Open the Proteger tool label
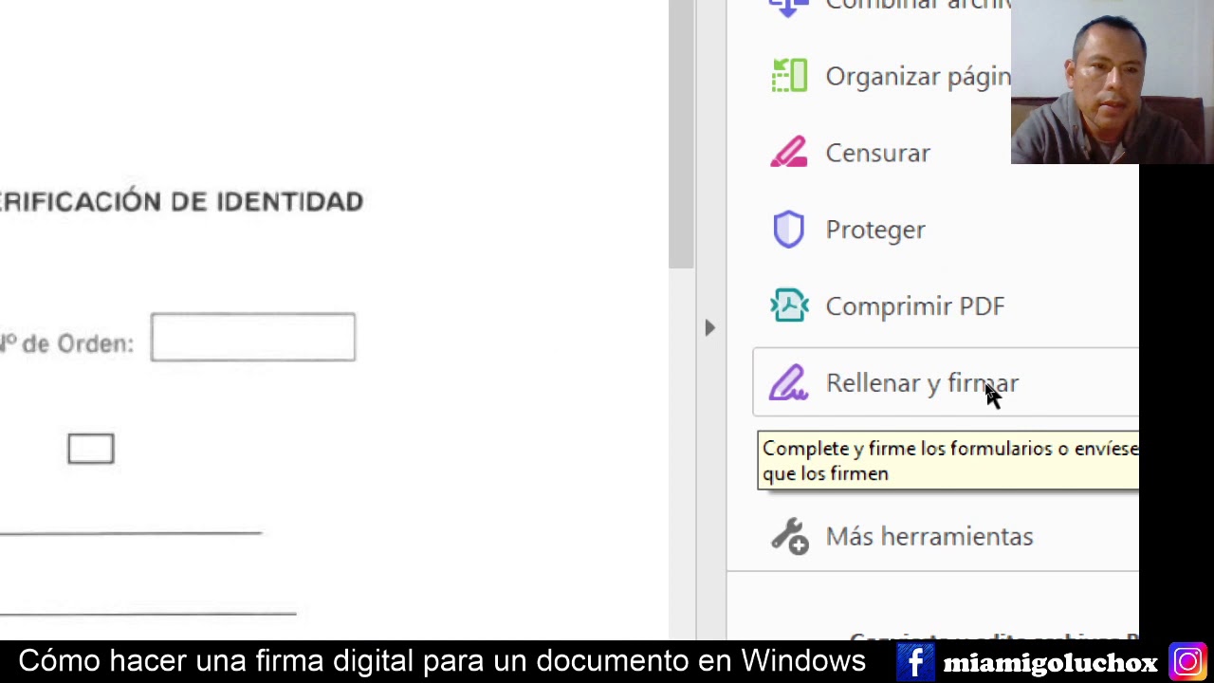The height and width of the screenshot is (683, 1214). pyautogui.click(x=875, y=230)
